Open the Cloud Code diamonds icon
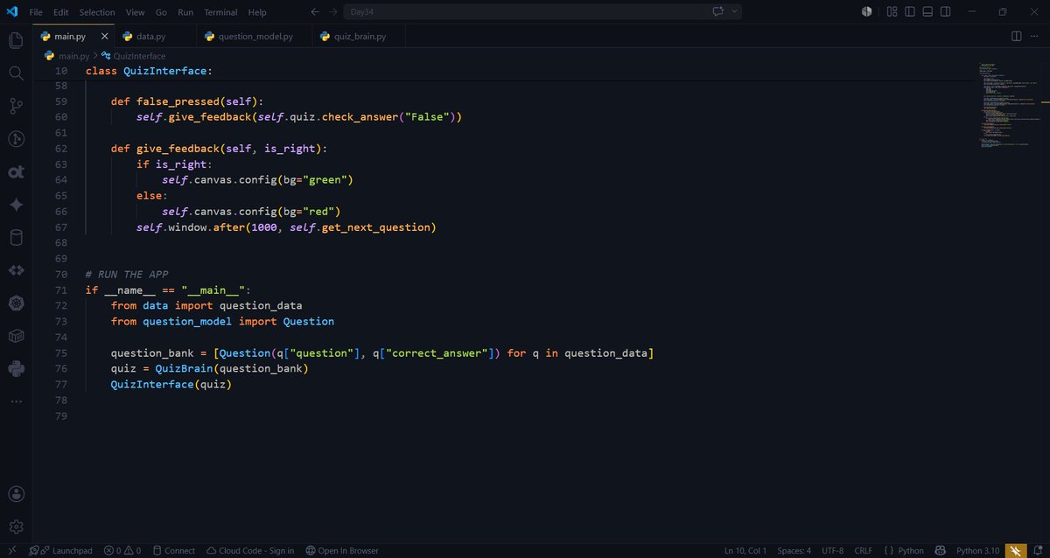The height and width of the screenshot is (558, 1050). click(x=16, y=270)
